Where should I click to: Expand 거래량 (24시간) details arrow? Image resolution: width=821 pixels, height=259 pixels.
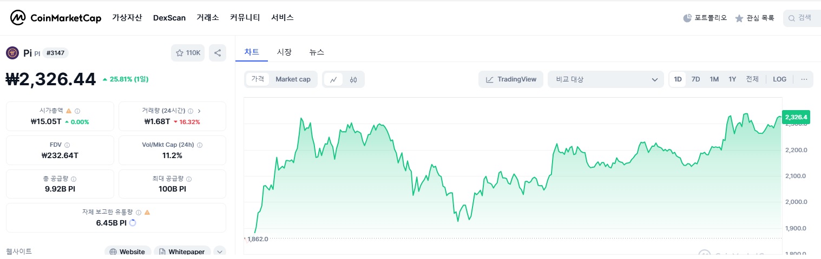pyautogui.click(x=199, y=111)
